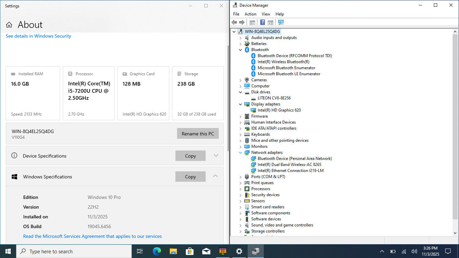Expand the Device Specifications section chevron
459x258 pixels.
point(216,156)
